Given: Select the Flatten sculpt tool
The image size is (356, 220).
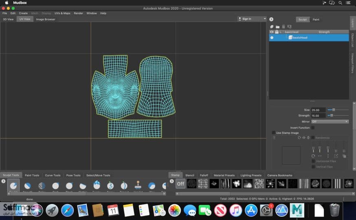Looking at the screenshot, I should 83,186.
